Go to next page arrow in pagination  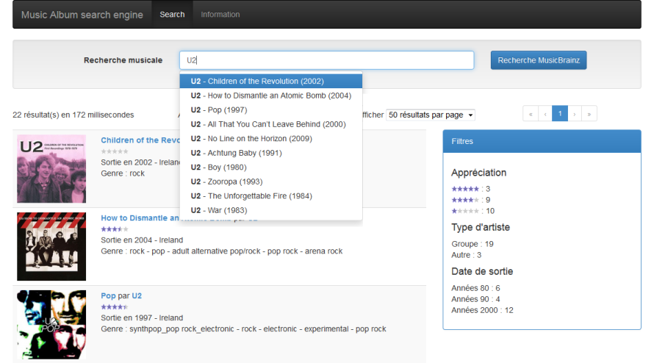575,113
